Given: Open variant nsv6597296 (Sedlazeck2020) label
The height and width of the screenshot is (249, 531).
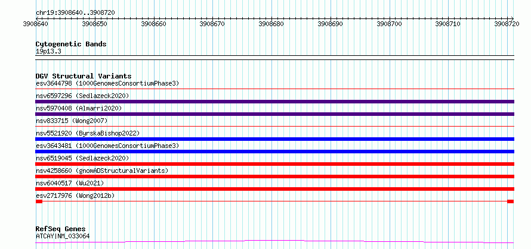Looking at the screenshot, I should pos(82,96).
